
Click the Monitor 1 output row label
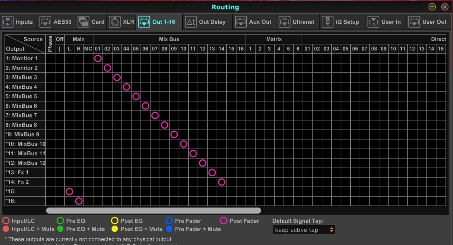[x=25, y=58]
